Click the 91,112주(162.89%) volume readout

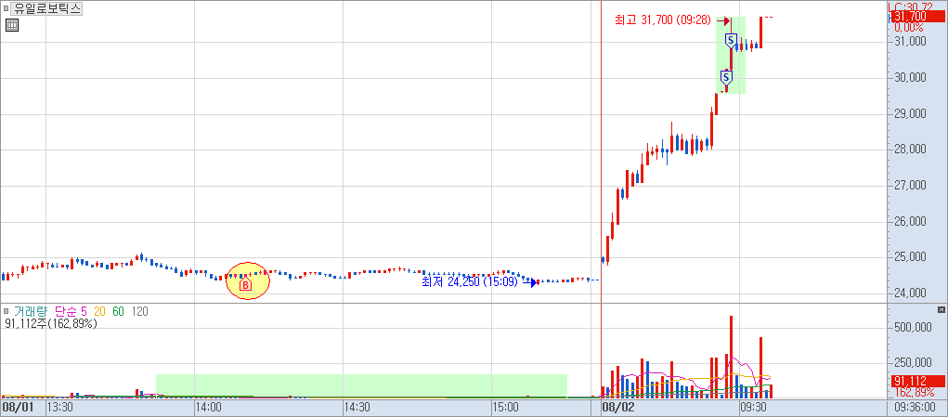51,323
